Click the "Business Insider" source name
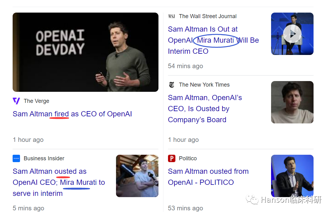Image resolution: width=332 pixels, height=214 pixels. click(x=44, y=158)
